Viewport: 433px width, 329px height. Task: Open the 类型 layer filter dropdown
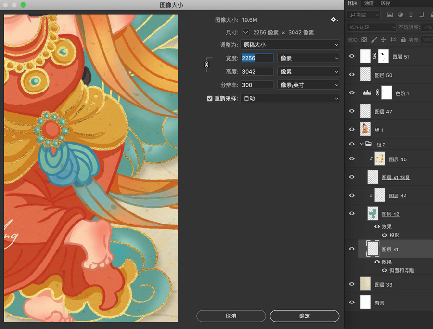pyautogui.click(x=363, y=15)
